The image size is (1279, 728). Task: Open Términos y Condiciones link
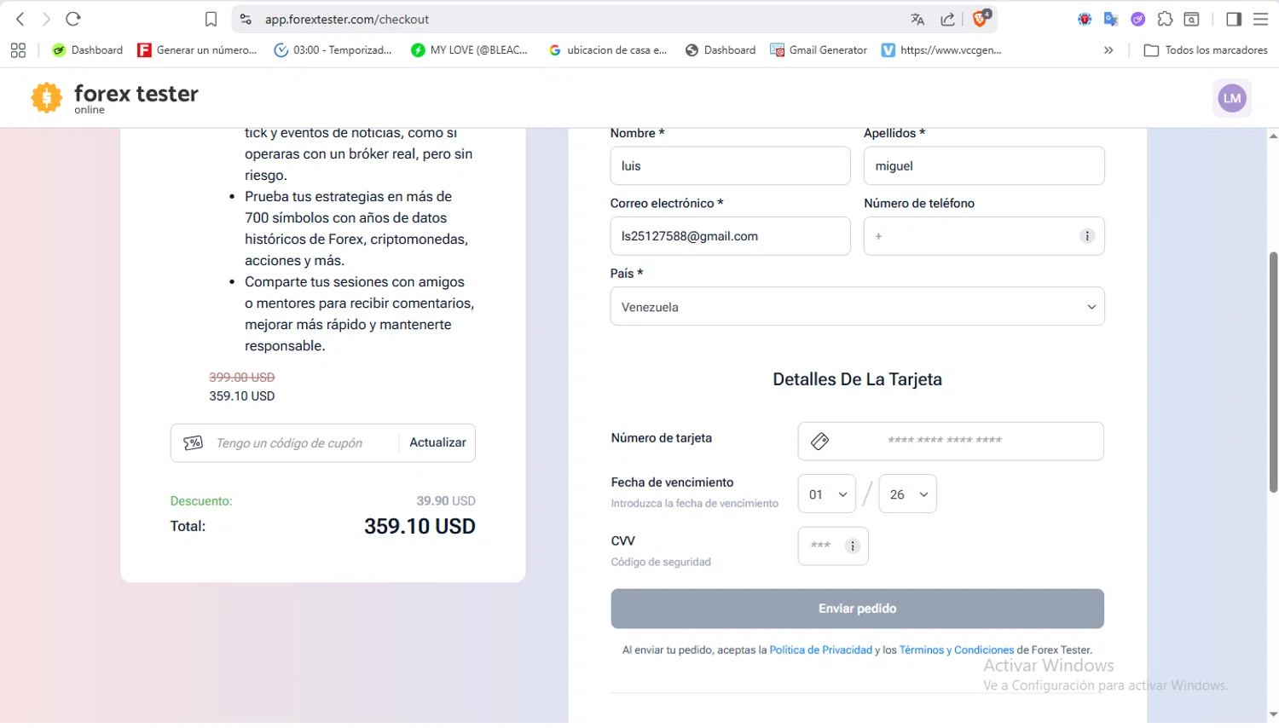coord(956,650)
